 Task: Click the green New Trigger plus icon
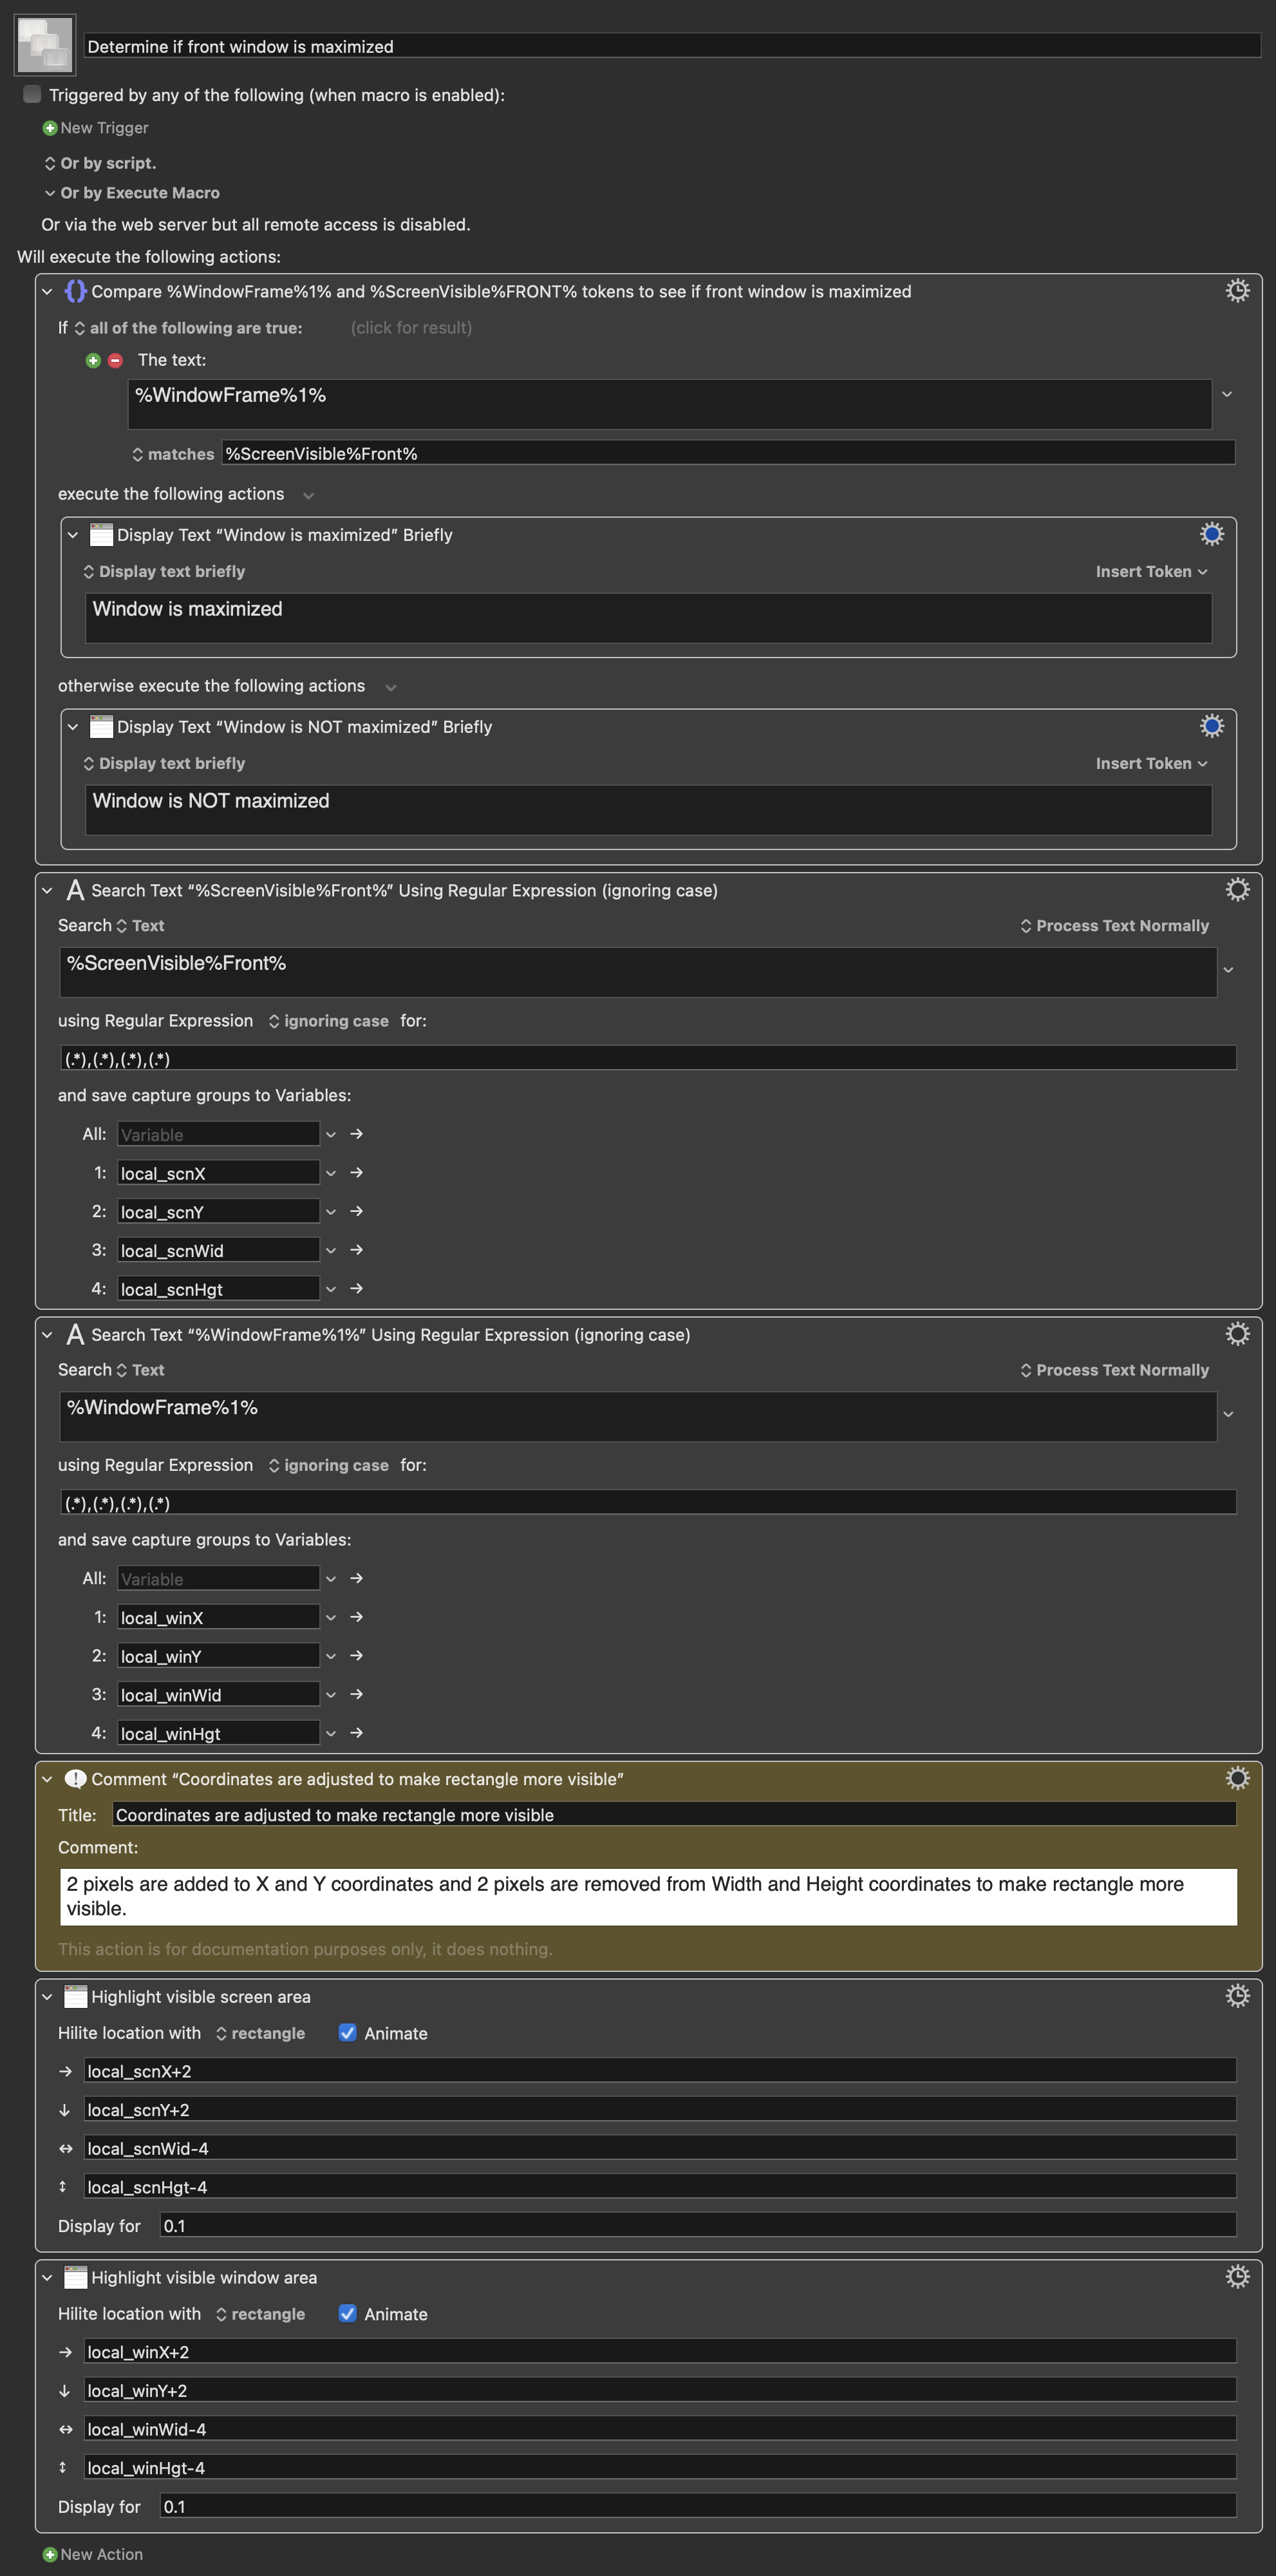50,128
